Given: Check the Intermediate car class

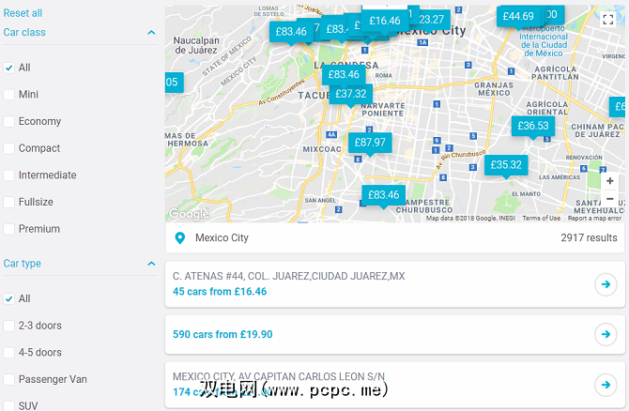Looking at the screenshot, I should [x=8, y=175].
